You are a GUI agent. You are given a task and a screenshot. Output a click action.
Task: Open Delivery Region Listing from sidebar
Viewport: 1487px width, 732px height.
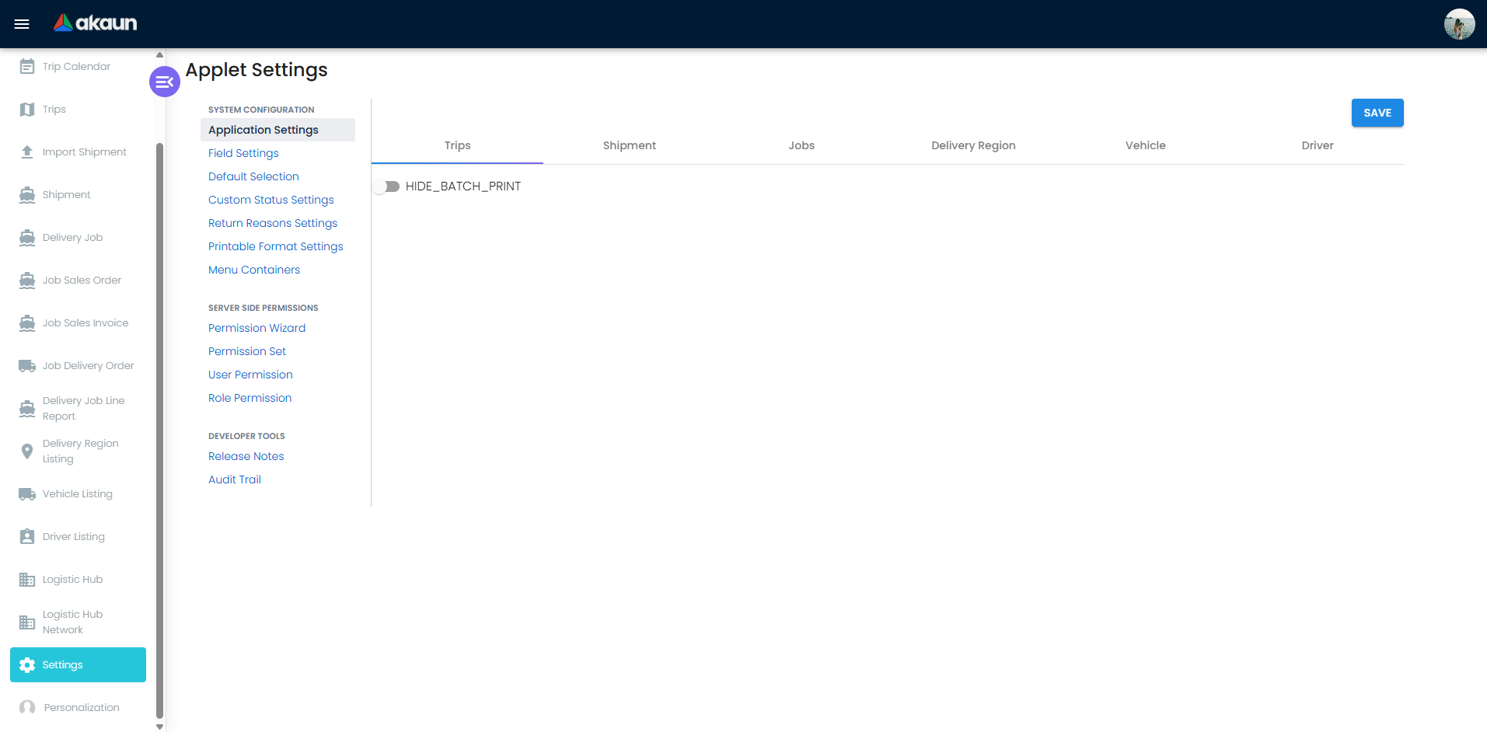click(27, 451)
